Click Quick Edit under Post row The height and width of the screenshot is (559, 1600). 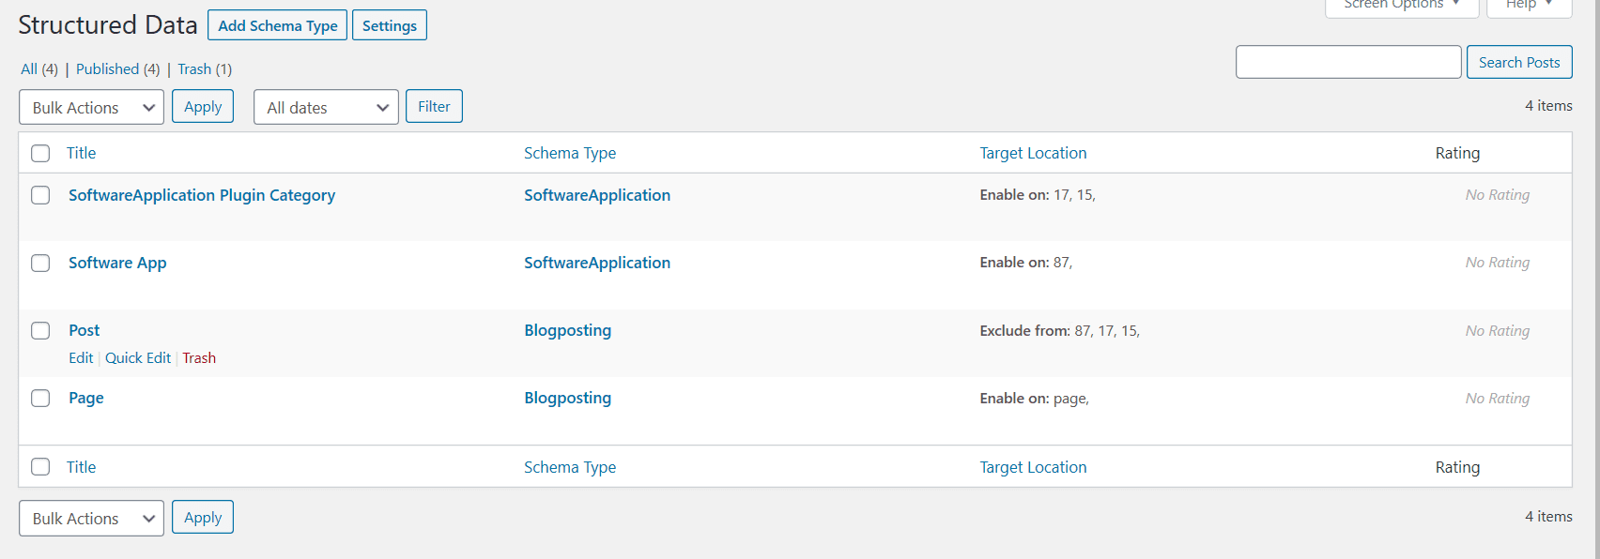(x=138, y=357)
